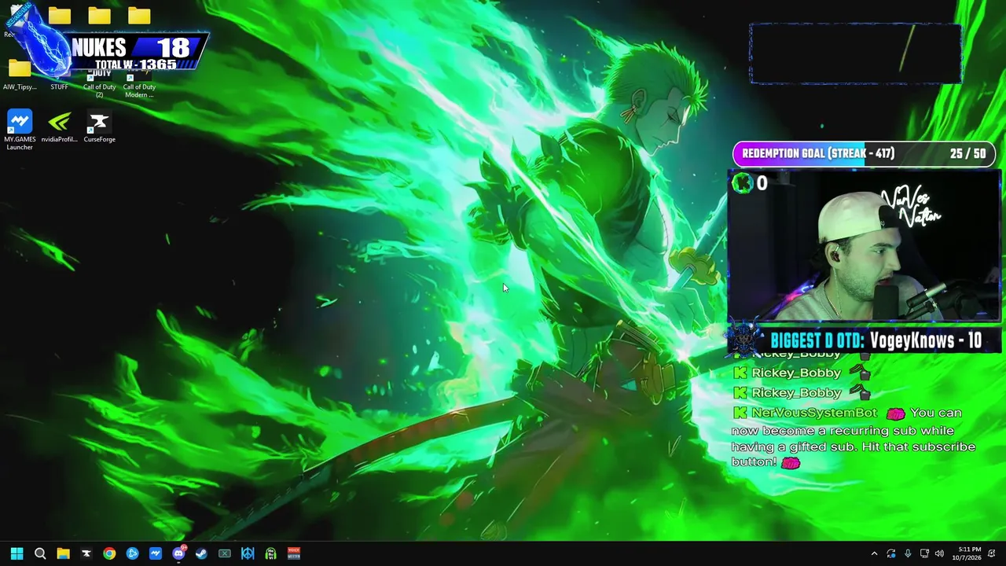Open network settings tray icon
1006x566 pixels.
click(924, 554)
